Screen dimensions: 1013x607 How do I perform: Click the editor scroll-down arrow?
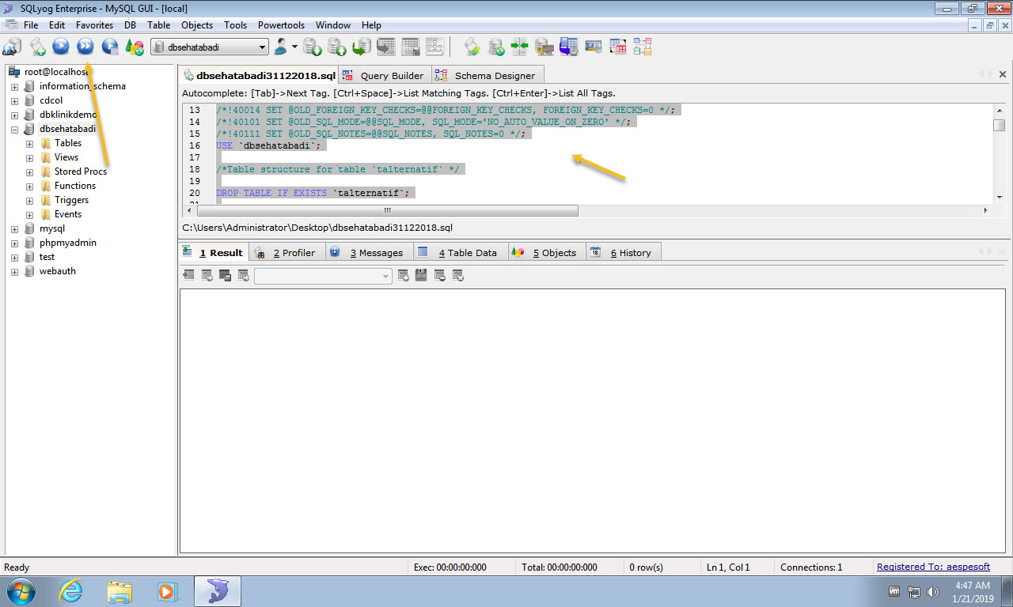tap(999, 198)
